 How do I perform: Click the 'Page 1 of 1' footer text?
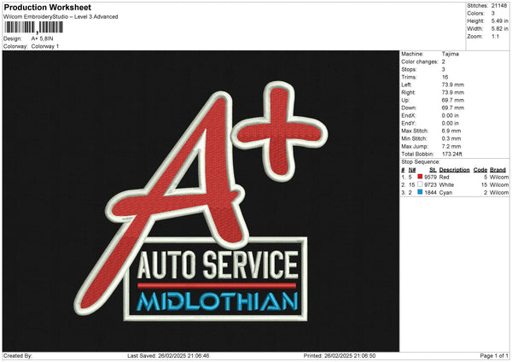(494, 355)
